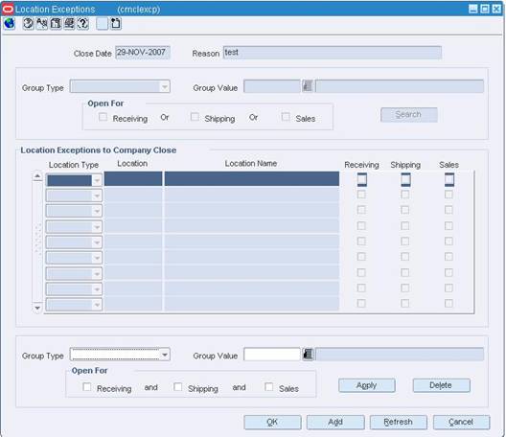
Task: Minimize the Location Exceptions window
Action: 473,9
